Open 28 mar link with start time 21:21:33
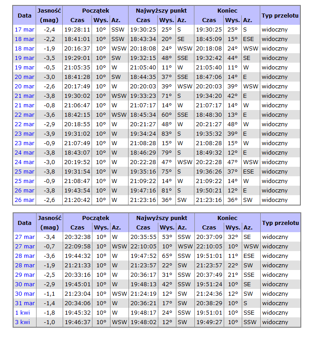The image size is (313, 348). coord(25,266)
